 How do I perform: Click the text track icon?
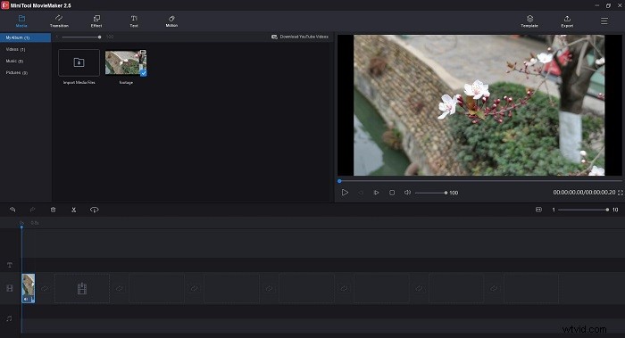click(10, 265)
